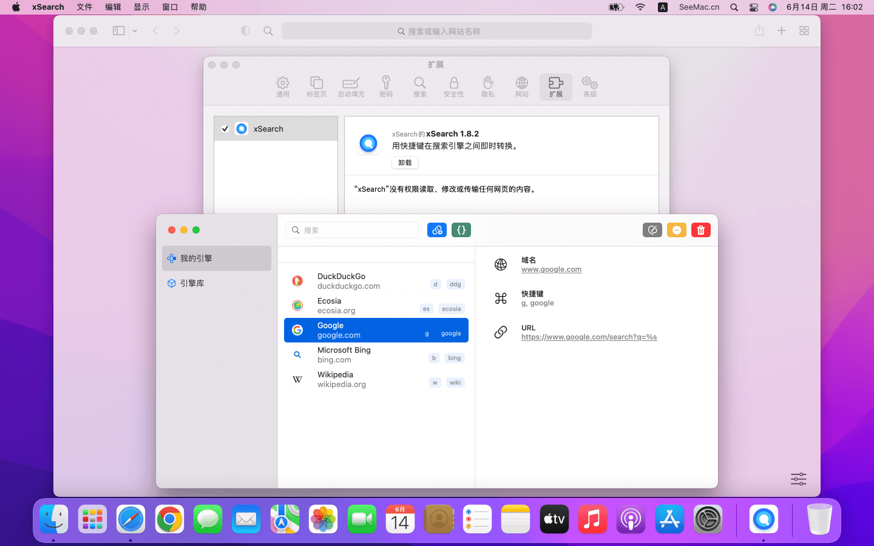The image size is (874, 546).
Task: Click the ddg shortcut tag
Action: tap(455, 284)
